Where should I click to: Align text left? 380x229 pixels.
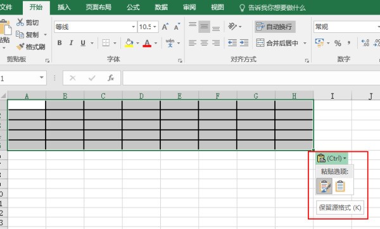click(x=193, y=43)
